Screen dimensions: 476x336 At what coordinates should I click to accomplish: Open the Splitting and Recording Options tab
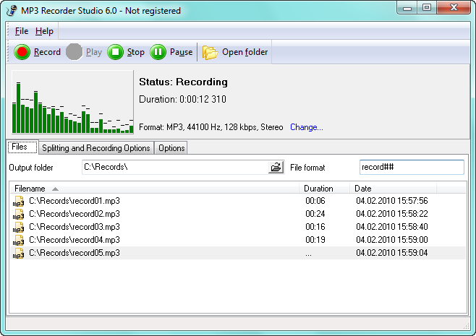[x=96, y=148]
